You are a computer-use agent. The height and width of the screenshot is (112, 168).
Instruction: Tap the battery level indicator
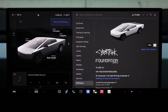[x=17, y=15]
